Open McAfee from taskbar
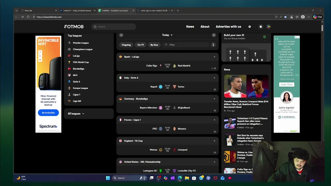 [215, 178]
